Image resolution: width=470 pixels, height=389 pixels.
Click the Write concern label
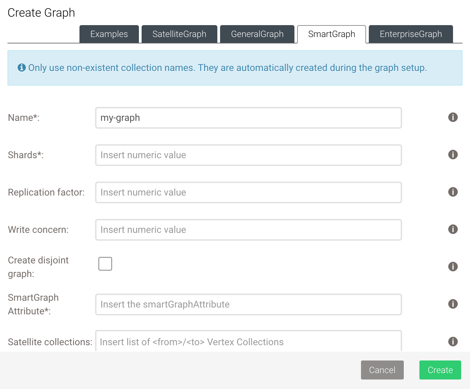pos(38,230)
